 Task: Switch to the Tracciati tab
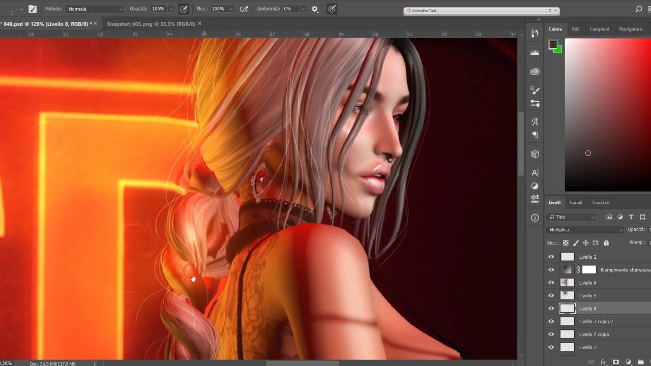click(601, 202)
